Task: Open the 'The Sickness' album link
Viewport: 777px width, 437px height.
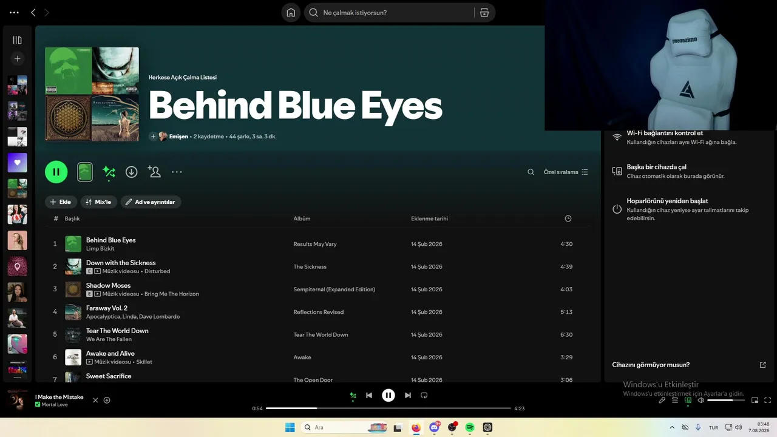Action: tap(310, 267)
